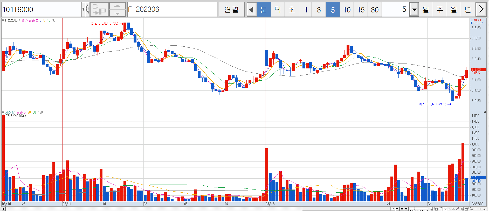Click the overlapping windows icon

[x=436, y=209]
